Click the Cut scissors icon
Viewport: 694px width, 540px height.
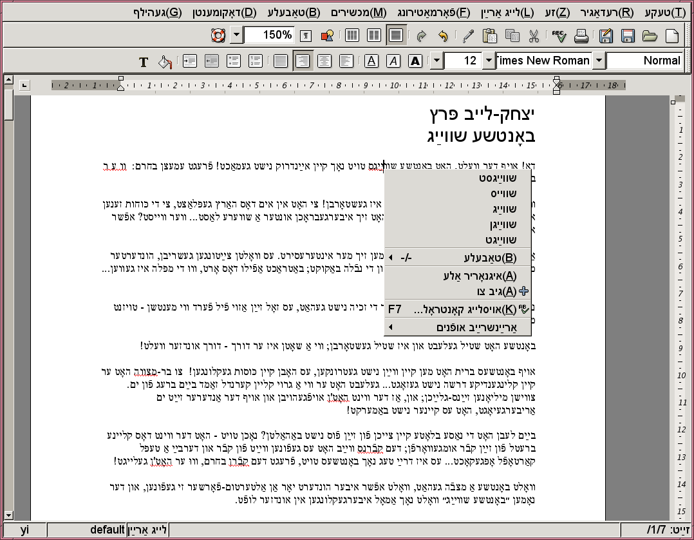(x=534, y=35)
